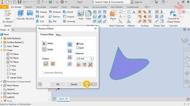190x106 pixels.
Task: Switch to the Part1 document tab
Action: pyautogui.click(x=61, y=99)
